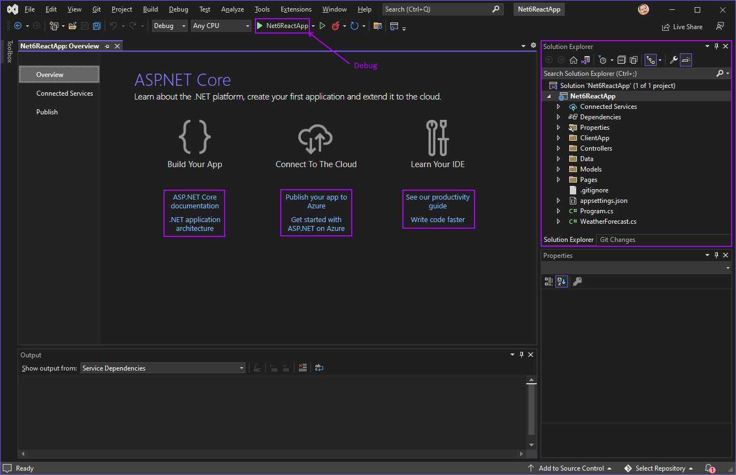Open See our productivity guide link
736x475 pixels.
click(438, 202)
